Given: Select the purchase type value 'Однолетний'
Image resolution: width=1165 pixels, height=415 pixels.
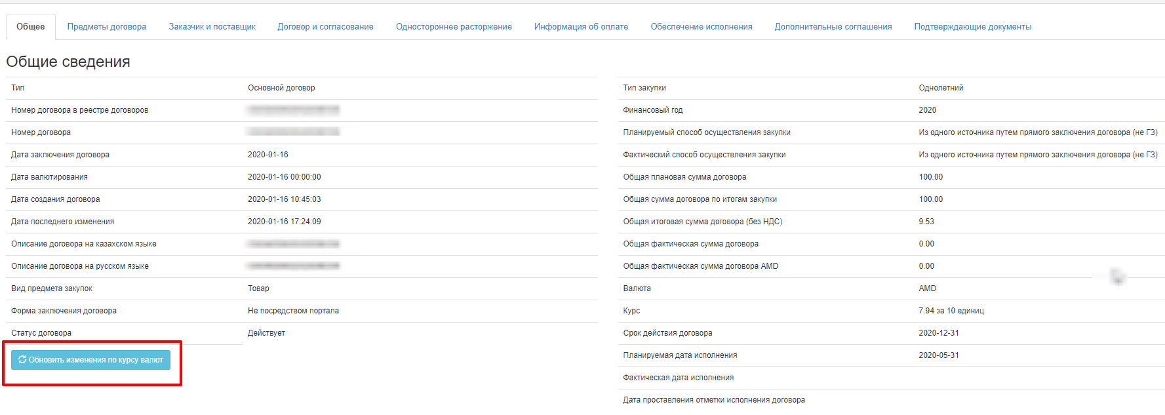Looking at the screenshot, I should coord(941,88).
